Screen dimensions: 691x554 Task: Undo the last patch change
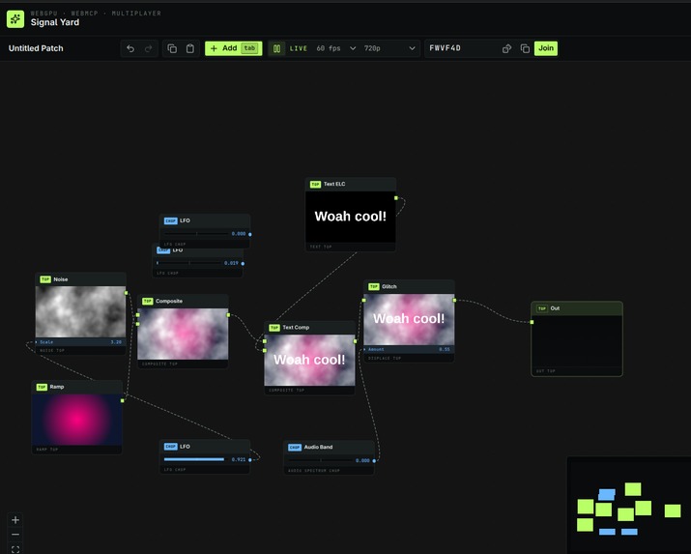tap(130, 48)
